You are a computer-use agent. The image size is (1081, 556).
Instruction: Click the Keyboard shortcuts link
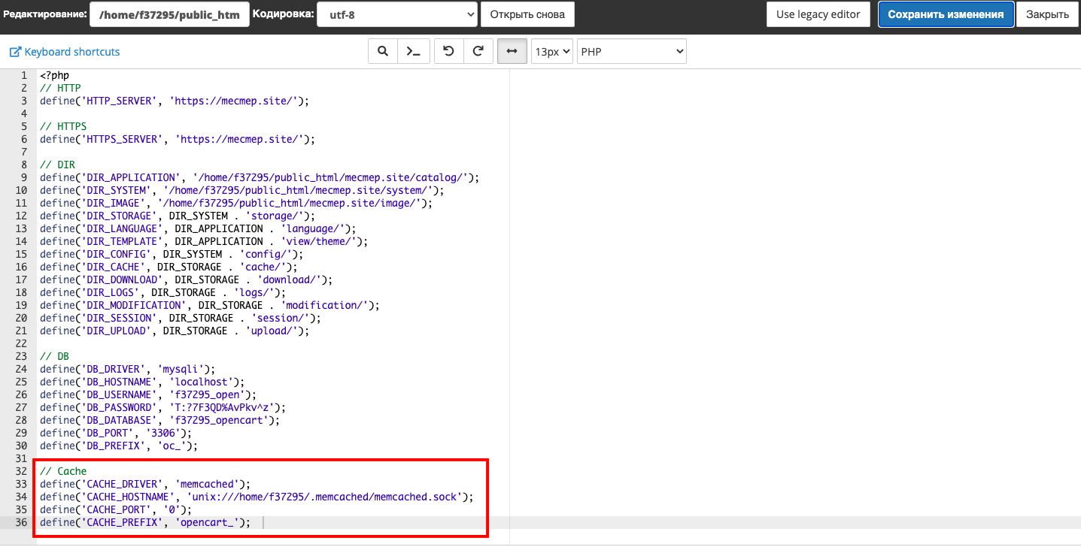click(x=65, y=52)
